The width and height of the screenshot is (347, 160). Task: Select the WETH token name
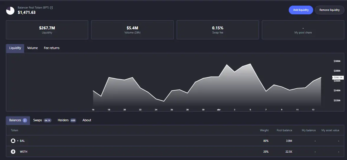[x=24, y=152]
